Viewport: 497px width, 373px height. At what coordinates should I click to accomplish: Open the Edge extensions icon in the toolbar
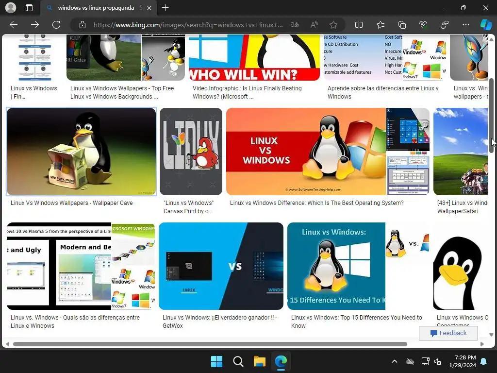coord(445,25)
